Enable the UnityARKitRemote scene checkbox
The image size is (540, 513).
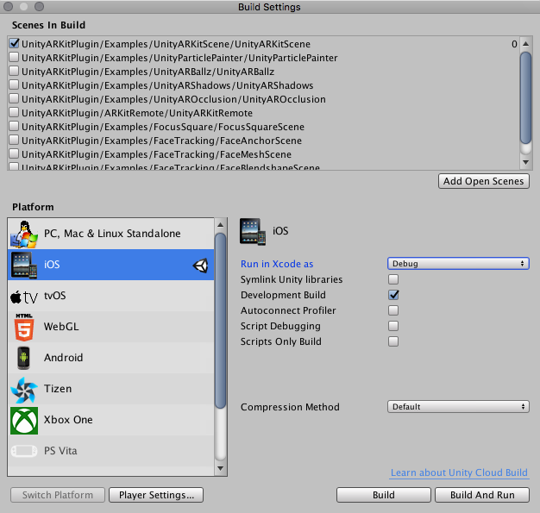coord(14,112)
